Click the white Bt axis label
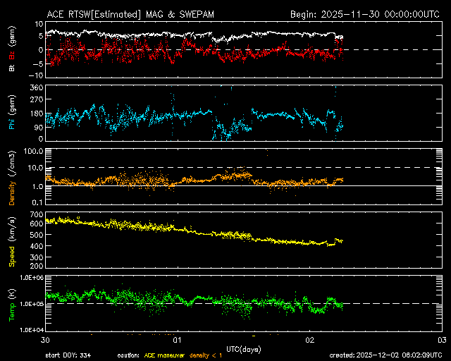Screen dimensions: 451x361 point(12,68)
